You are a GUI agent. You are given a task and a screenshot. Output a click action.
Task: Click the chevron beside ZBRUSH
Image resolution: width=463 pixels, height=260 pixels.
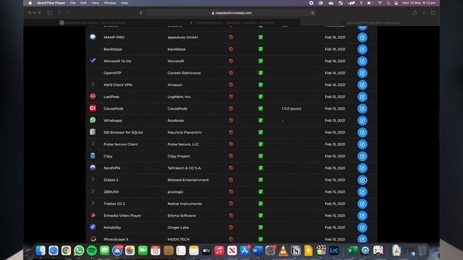93,191
